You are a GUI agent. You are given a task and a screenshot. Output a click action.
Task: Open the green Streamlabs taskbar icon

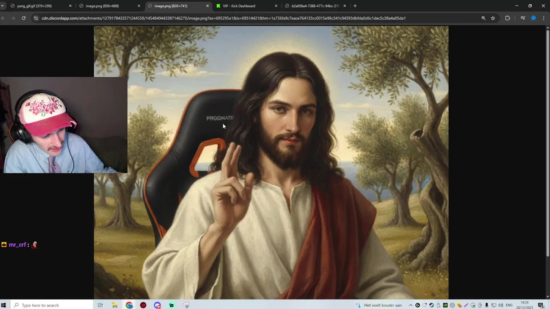click(171, 305)
